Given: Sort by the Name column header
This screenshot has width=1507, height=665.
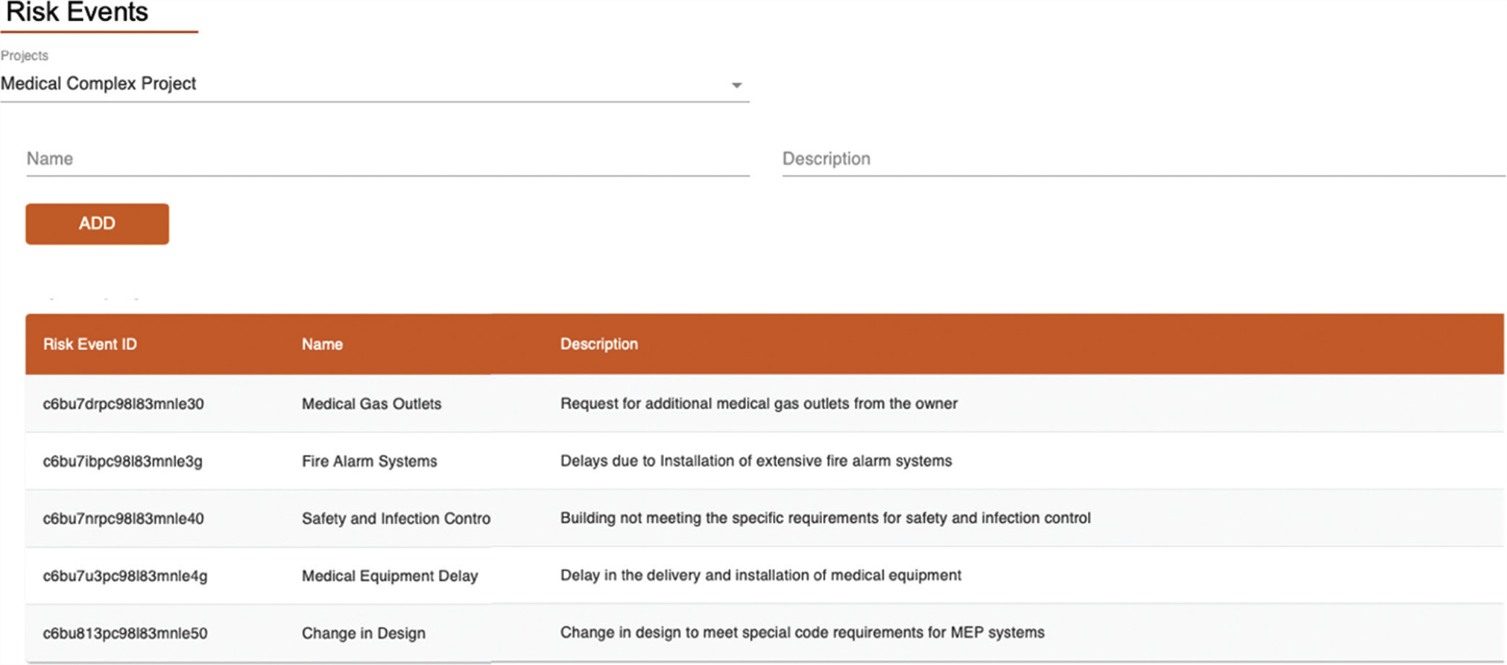Looking at the screenshot, I should tap(322, 344).
